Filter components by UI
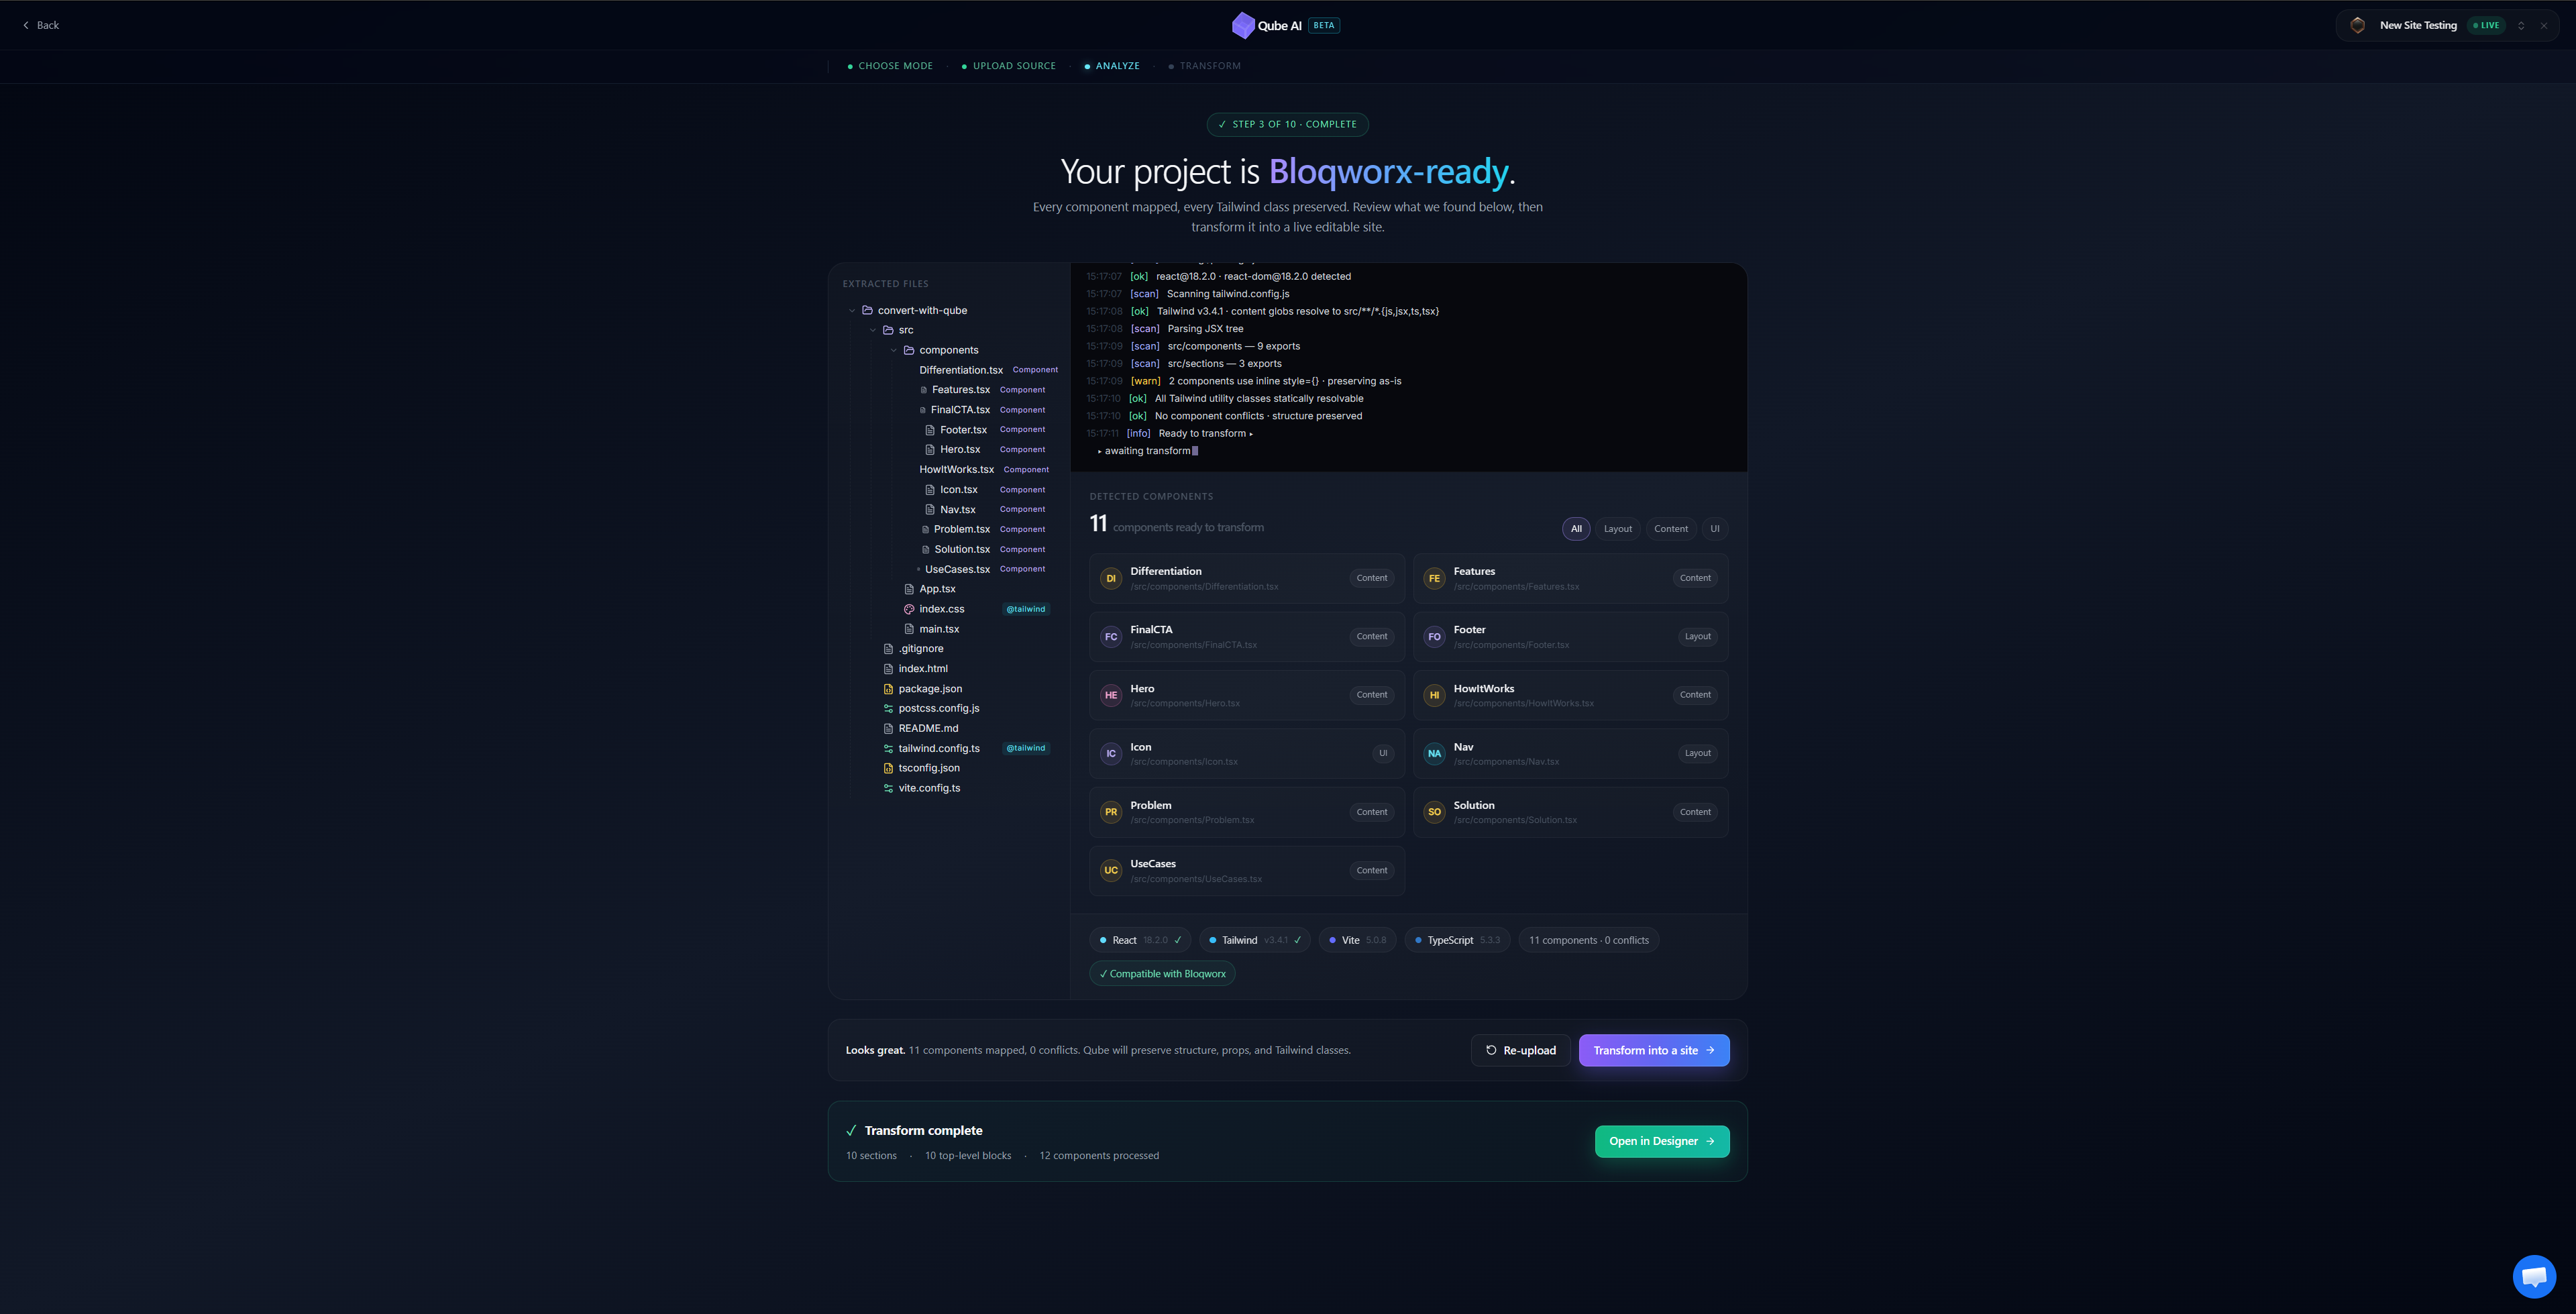 1714,529
